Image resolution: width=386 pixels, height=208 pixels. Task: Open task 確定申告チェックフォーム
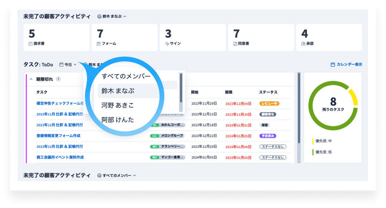coord(60,103)
